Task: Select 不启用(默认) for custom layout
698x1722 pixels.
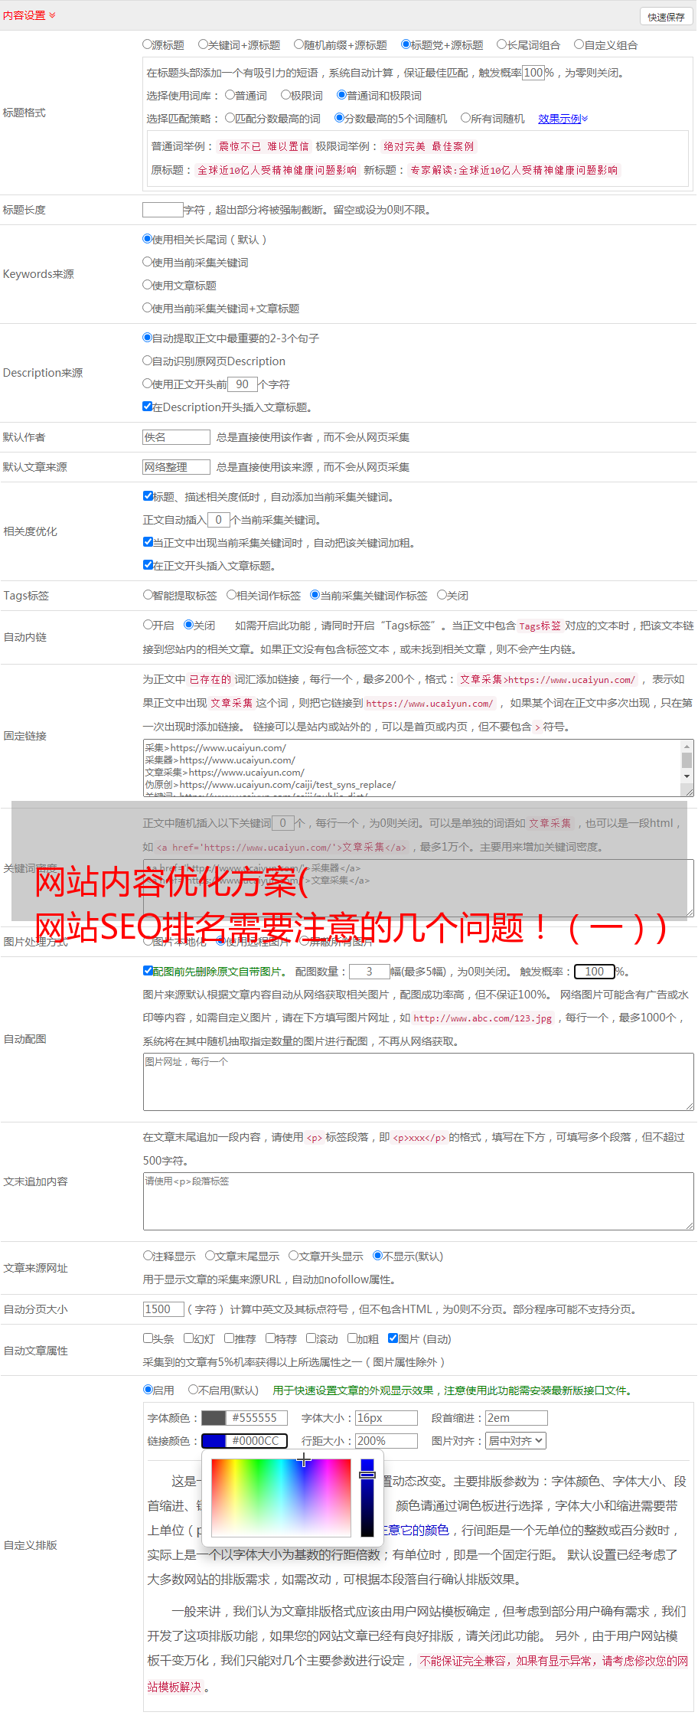Action: [194, 1390]
